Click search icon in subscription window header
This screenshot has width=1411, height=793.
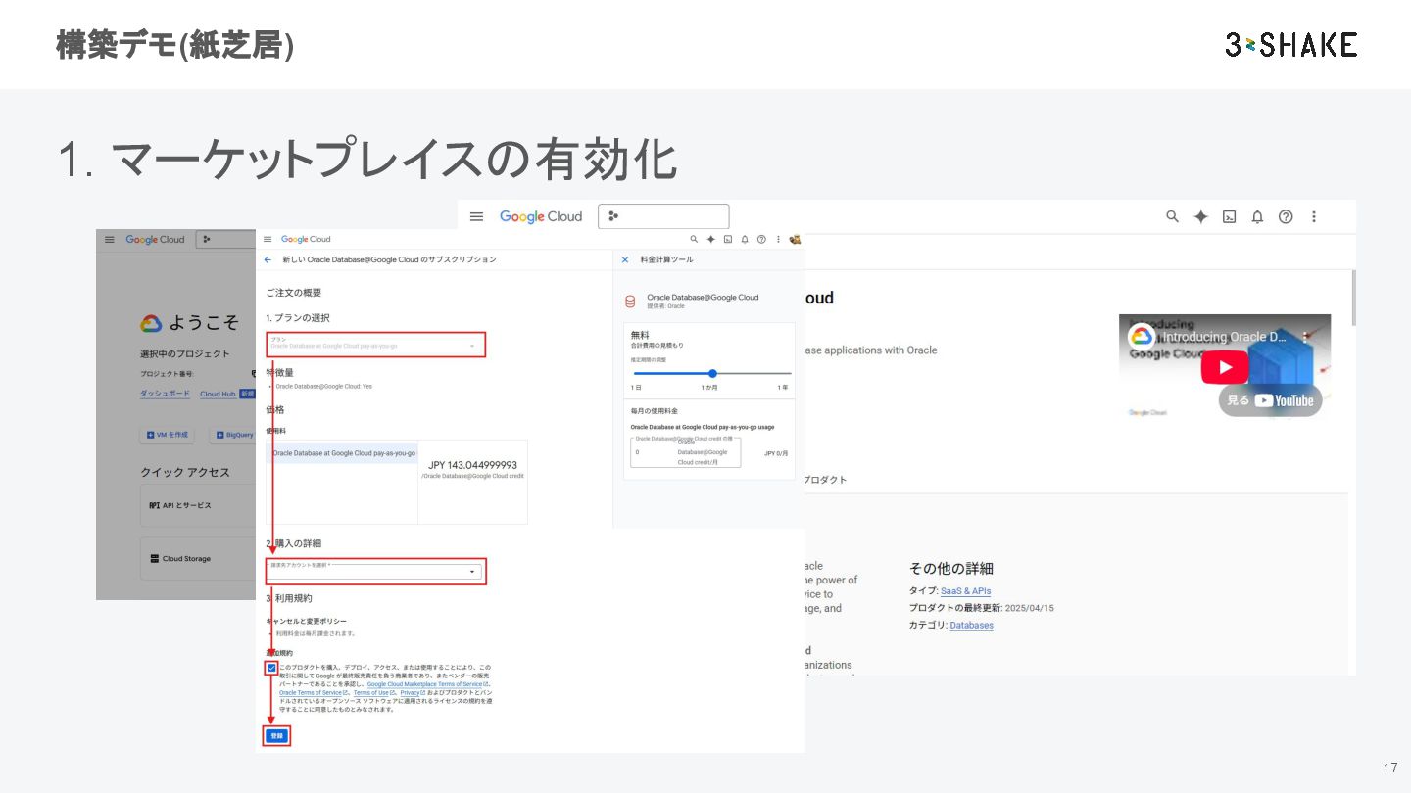point(694,239)
